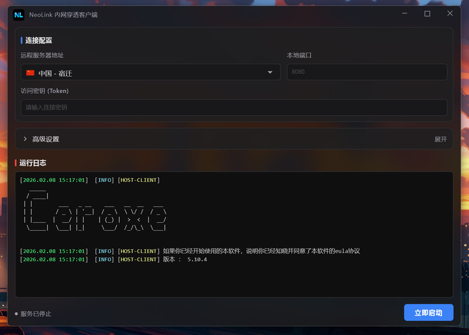
Task: Click the China flag icon in server selector
Action: (30, 73)
